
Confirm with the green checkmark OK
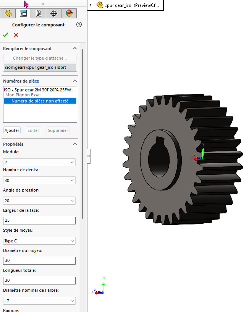coord(5,35)
